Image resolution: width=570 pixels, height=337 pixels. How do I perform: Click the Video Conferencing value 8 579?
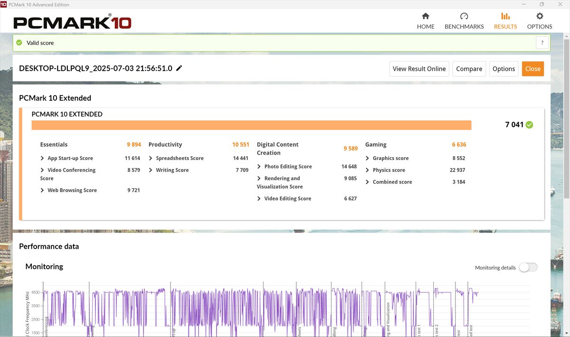[134, 170]
